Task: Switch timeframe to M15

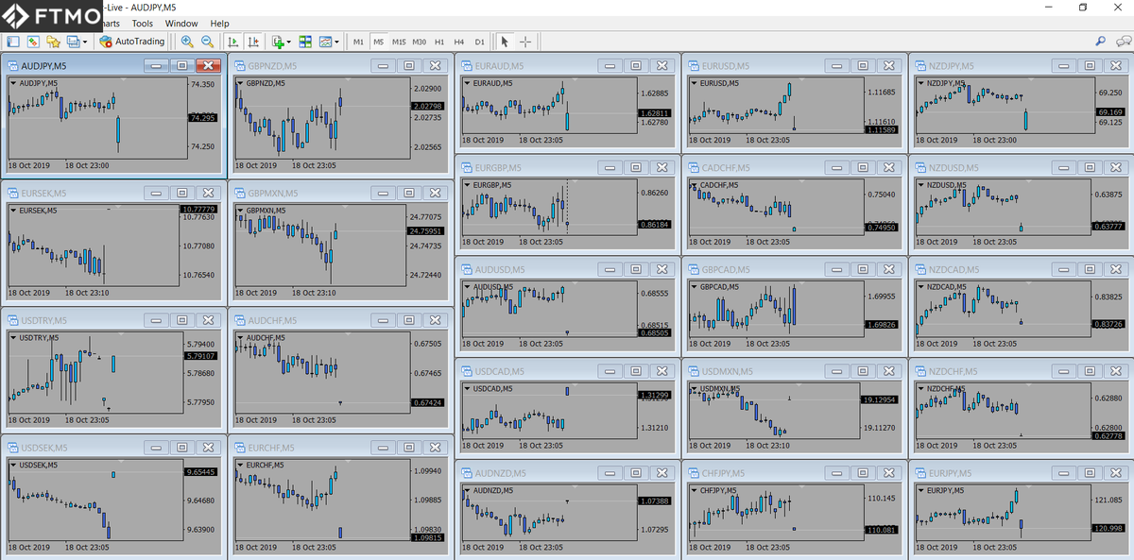Action: click(x=399, y=42)
